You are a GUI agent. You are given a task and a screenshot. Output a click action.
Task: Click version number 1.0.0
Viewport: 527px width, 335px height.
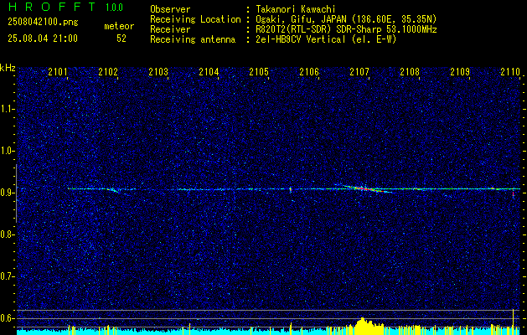point(114,8)
